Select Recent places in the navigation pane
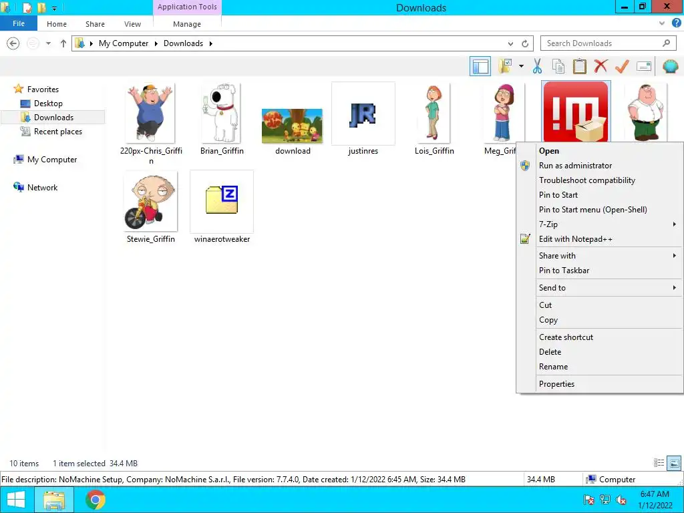 coord(57,132)
